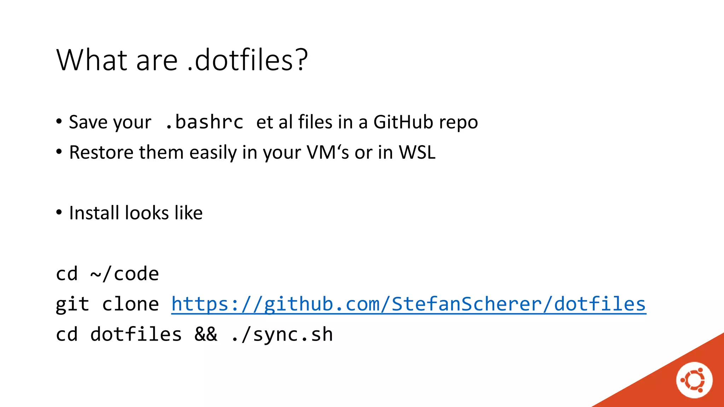Image resolution: width=724 pixels, height=407 pixels.
Task: Click the 'Restore them easily' bullet line
Action: pos(252,153)
